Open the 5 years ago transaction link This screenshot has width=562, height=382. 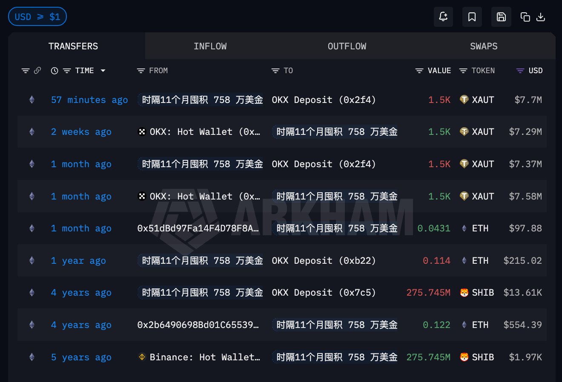click(81, 357)
